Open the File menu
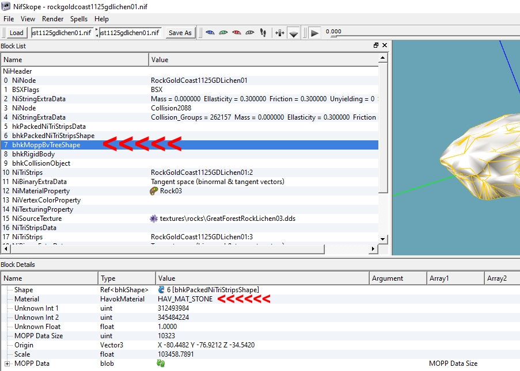Screen dimensions: 520x371 9,19
